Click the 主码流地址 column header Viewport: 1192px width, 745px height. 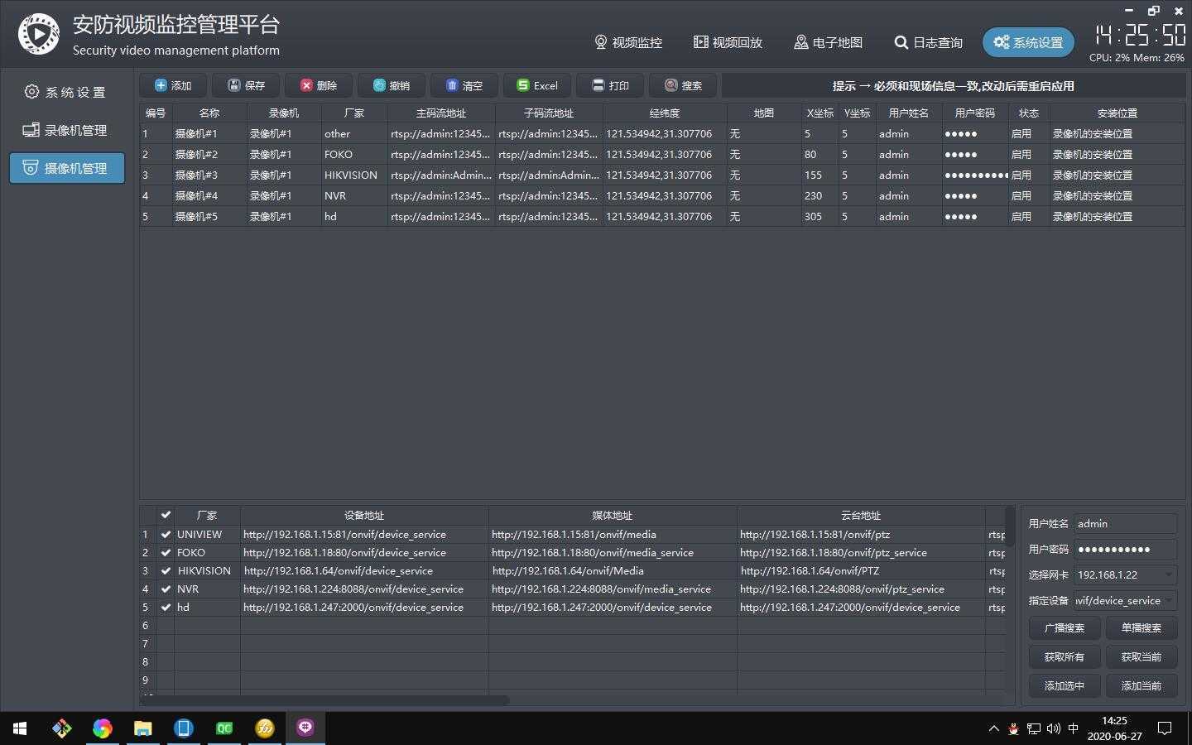point(441,113)
